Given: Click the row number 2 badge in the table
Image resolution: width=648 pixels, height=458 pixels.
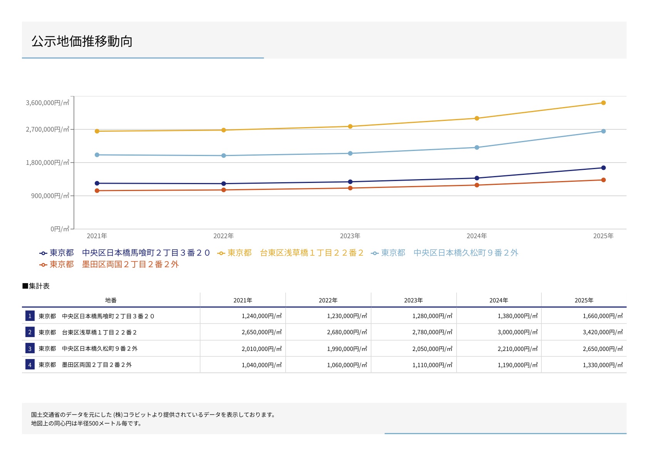Looking at the screenshot, I should (30, 332).
